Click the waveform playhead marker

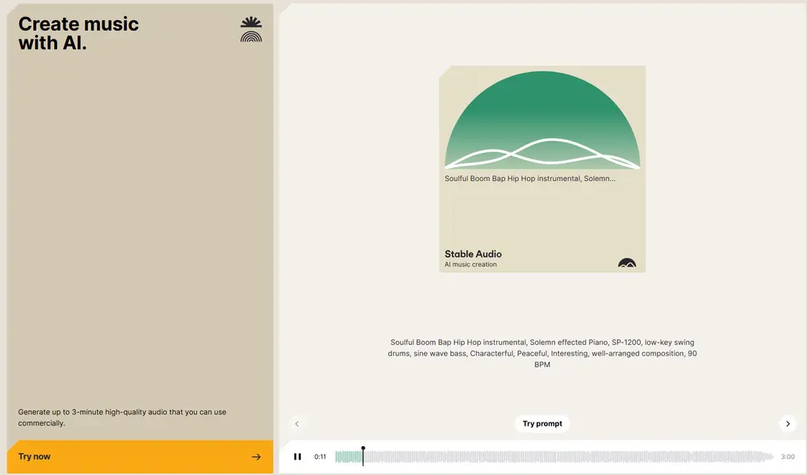pyautogui.click(x=363, y=449)
